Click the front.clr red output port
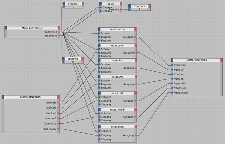The width and height of the screenshot is (225, 144). pyautogui.click(x=58, y=103)
